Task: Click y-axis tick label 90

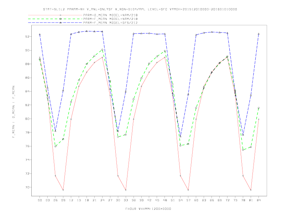Action: pyautogui.click(x=27, y=50)
